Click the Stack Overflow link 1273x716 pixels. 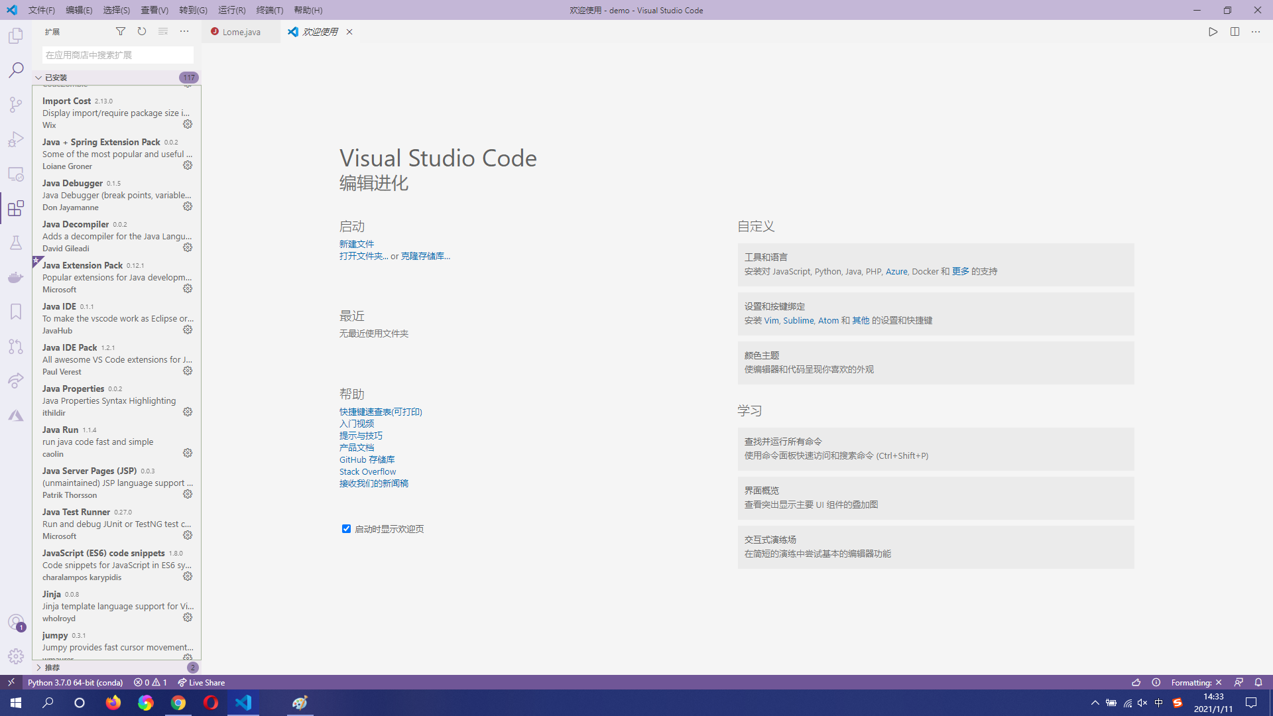click(367, 471)
